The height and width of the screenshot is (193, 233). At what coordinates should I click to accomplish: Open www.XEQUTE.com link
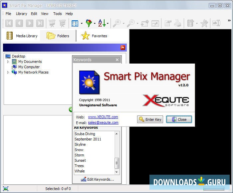tap(103, 117)
